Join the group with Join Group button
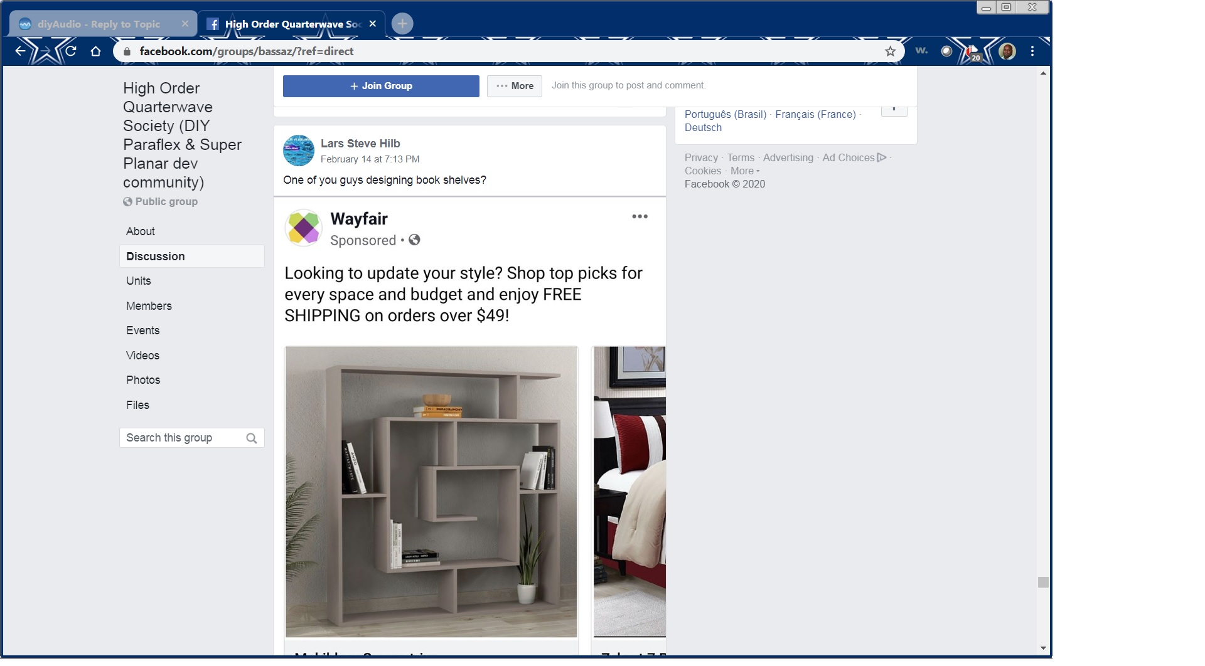Viewport: 1205px width, 666px height. click(381, 86)
